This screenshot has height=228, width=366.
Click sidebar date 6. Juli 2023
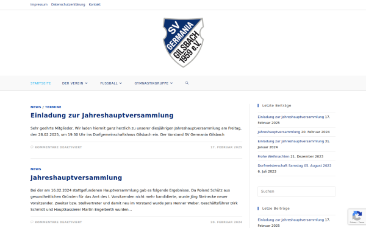(267, 171)
